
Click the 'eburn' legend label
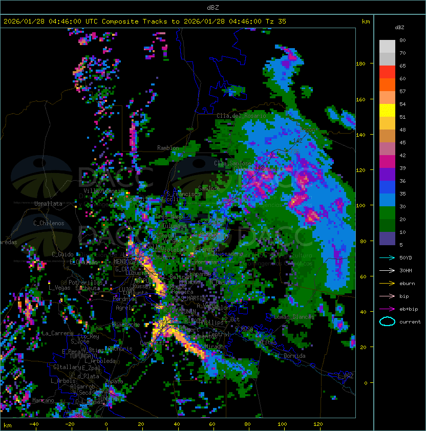pyautogui.click(x=407, y=284)
